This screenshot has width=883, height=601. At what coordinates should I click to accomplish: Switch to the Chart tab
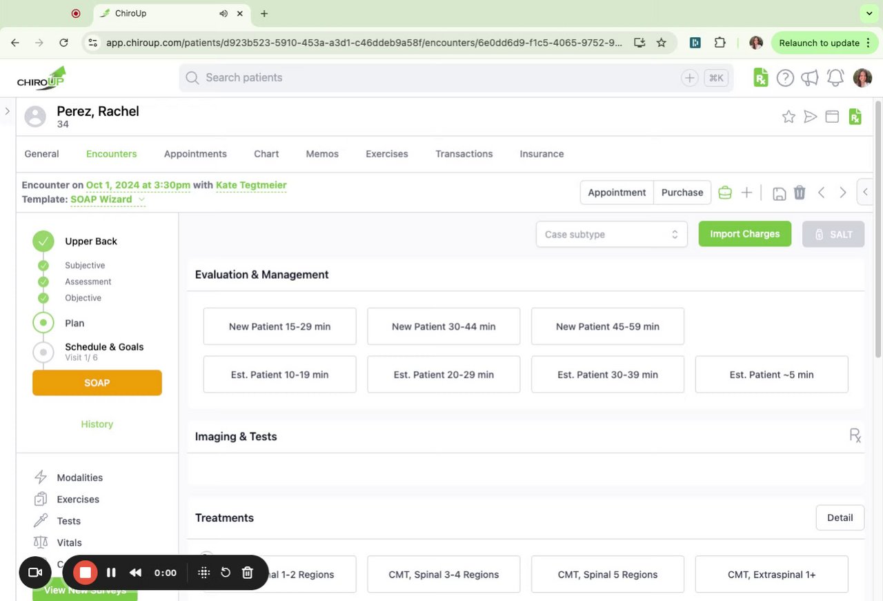click(x=266, y=154)
